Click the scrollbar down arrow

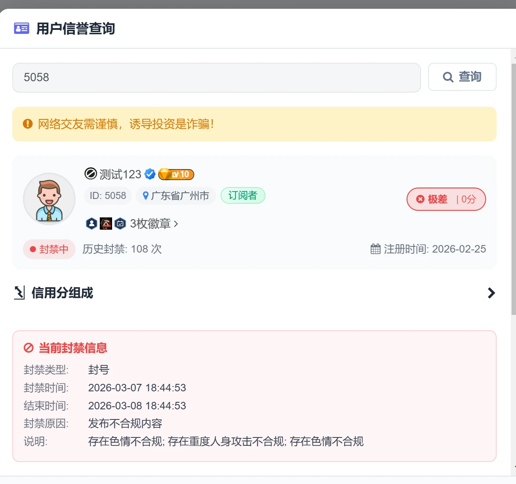click(x=514, y=467)
